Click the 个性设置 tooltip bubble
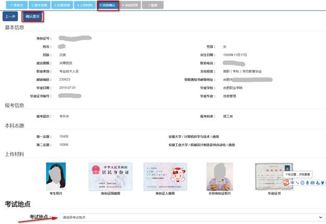 [298, 175]
